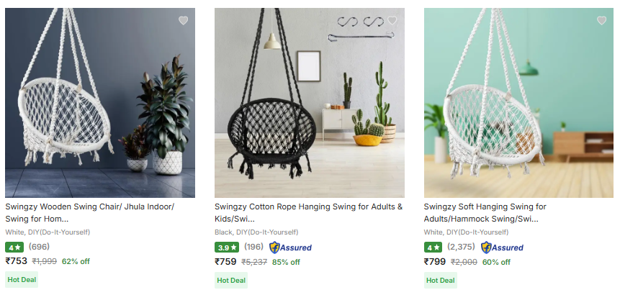620x295 pixels.
Task: Click Assured badge on ₹799 swing
Action: coord(502,248)
